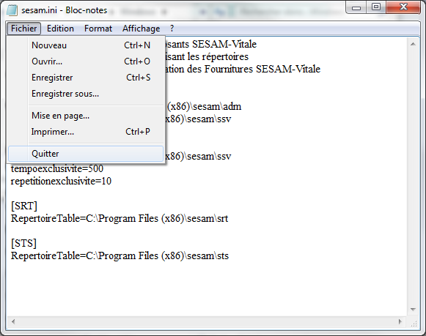Select Enregistrer sous... menu entry

click(86, 94)
